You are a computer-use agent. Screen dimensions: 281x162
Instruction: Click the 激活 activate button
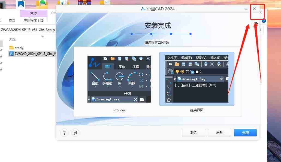(x=194, y=133)
